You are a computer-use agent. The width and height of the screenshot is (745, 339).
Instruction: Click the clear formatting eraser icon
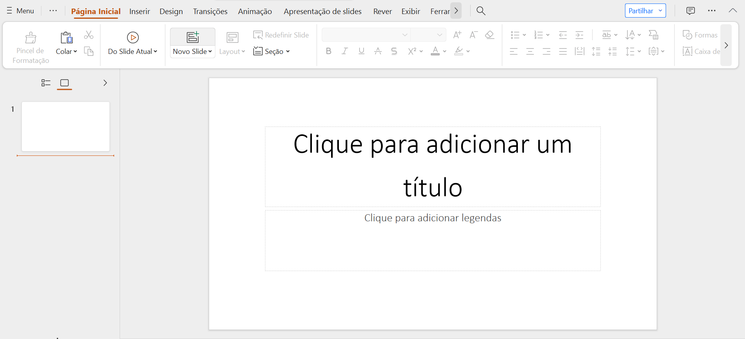click(x=489, y=35)
